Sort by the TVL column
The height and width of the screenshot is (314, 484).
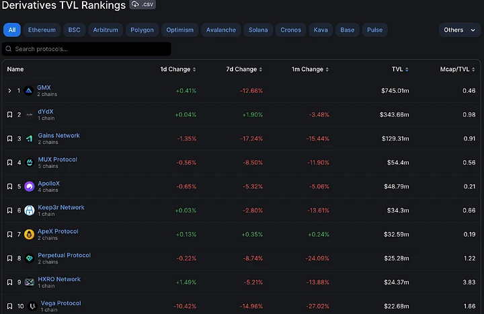(x=400, y=69)
